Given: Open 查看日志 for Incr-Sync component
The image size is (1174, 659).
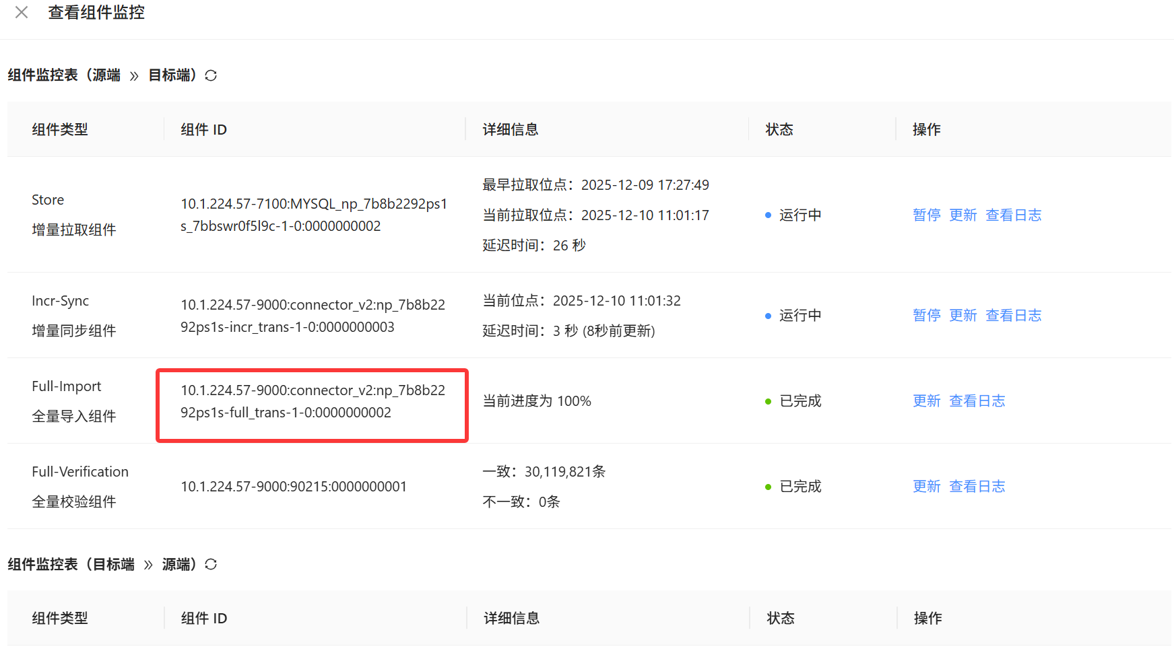Looking at the screenshot, I should point(1013,315).
